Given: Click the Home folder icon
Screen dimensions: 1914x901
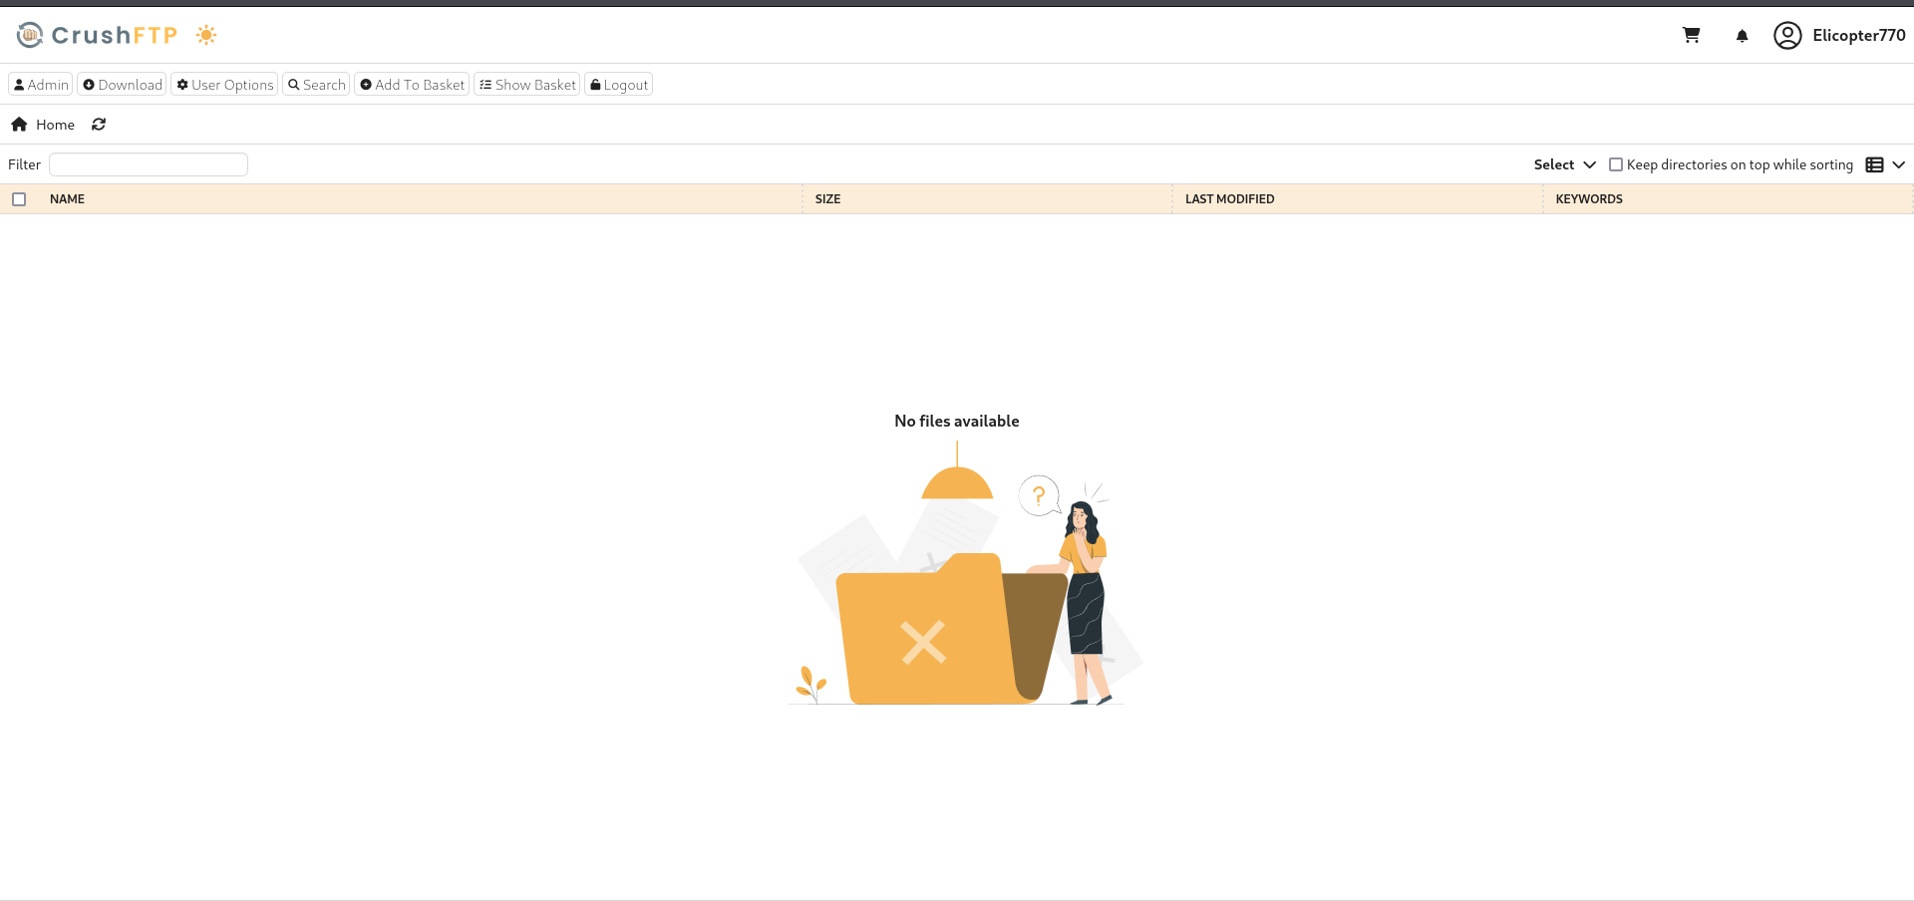Looking at the screenshot, I should pyautogui.click(x=19, y=125).
